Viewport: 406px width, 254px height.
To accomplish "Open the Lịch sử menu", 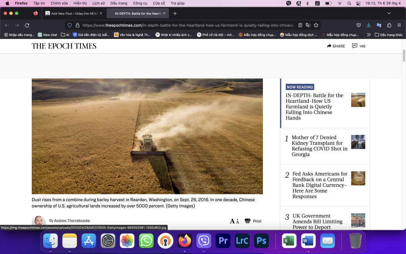I will pyautogui.click(x=98, y=3).
